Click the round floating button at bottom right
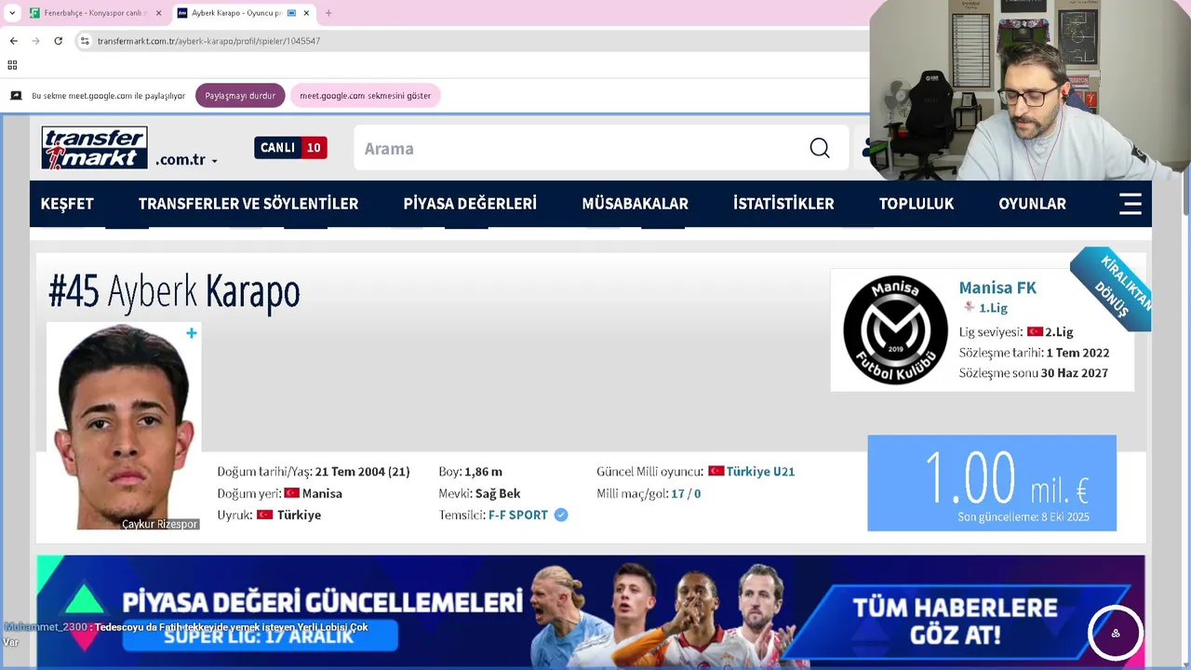Image resolution: width=1191 pixels, height=670 pixels. [x=1115, y=633]
